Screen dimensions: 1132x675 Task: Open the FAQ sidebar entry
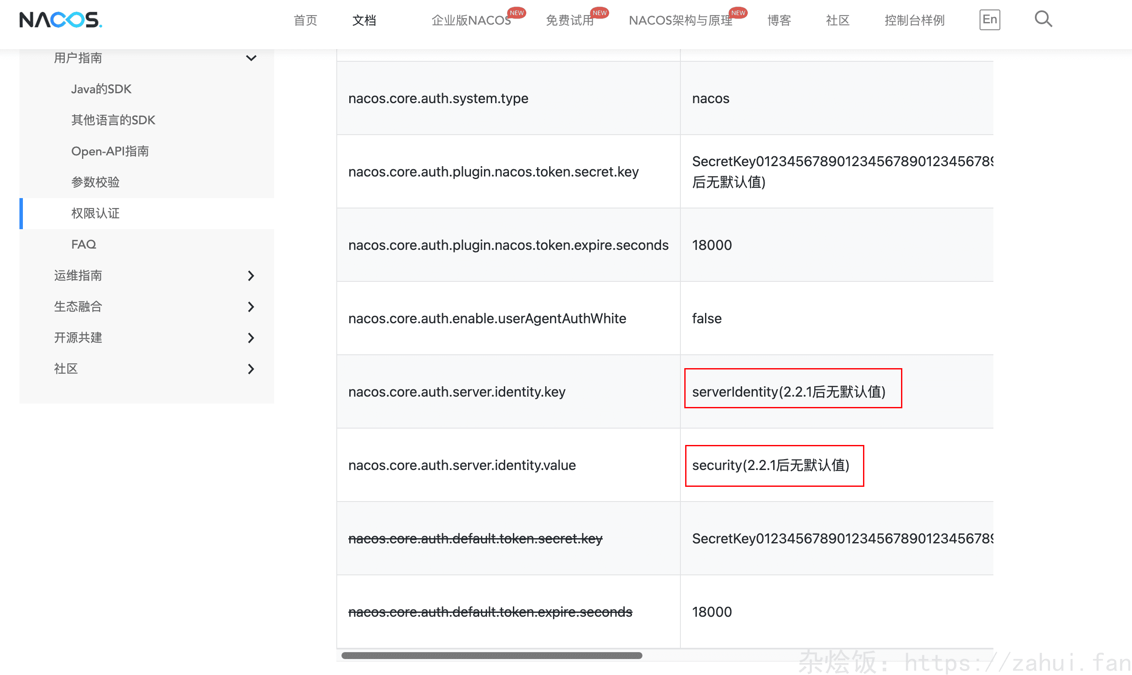(x=83, y=244)
